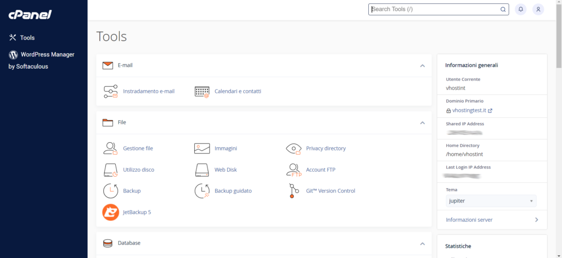Open Privacy directory link

pos(326,148)
